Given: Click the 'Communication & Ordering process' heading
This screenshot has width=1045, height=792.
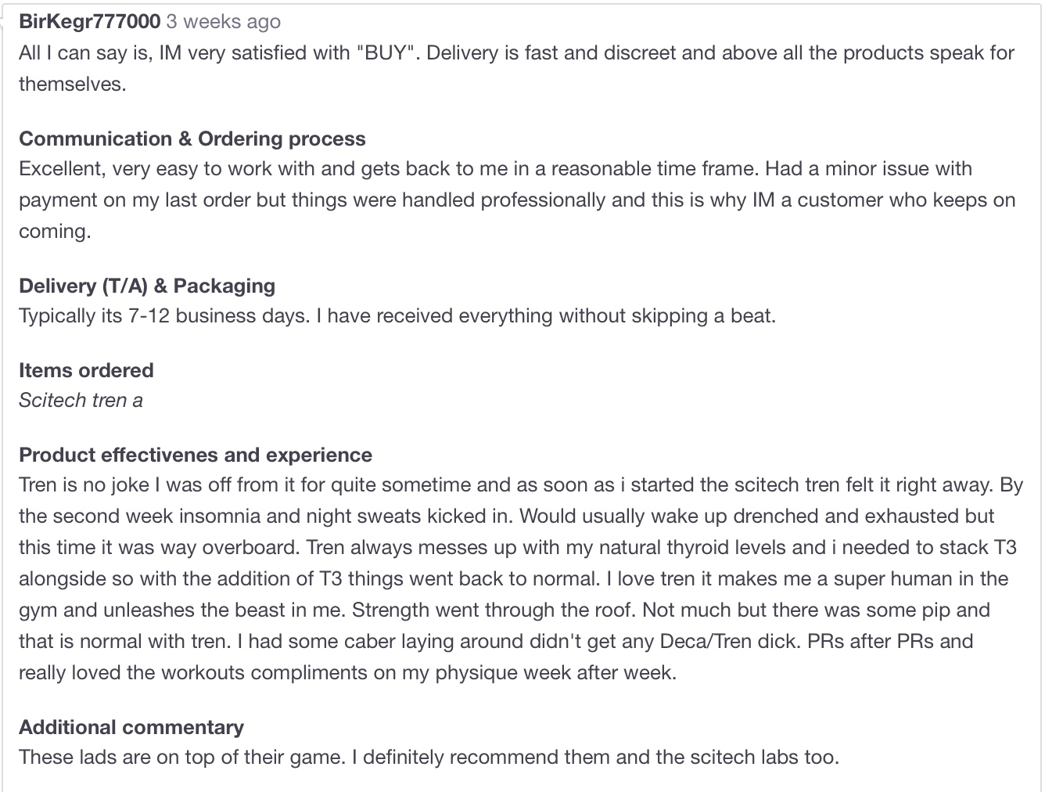Looking at the screenshot, I should click(x=192, y=139).
